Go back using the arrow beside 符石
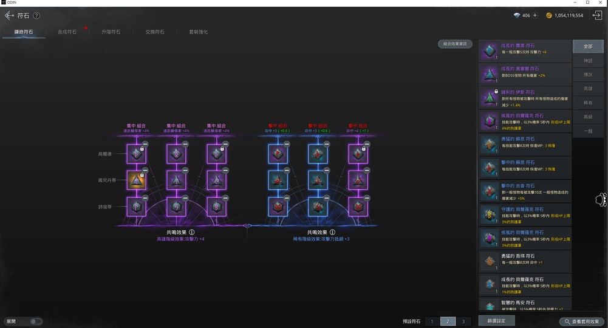The image size is (608, 328). [9, 16]
